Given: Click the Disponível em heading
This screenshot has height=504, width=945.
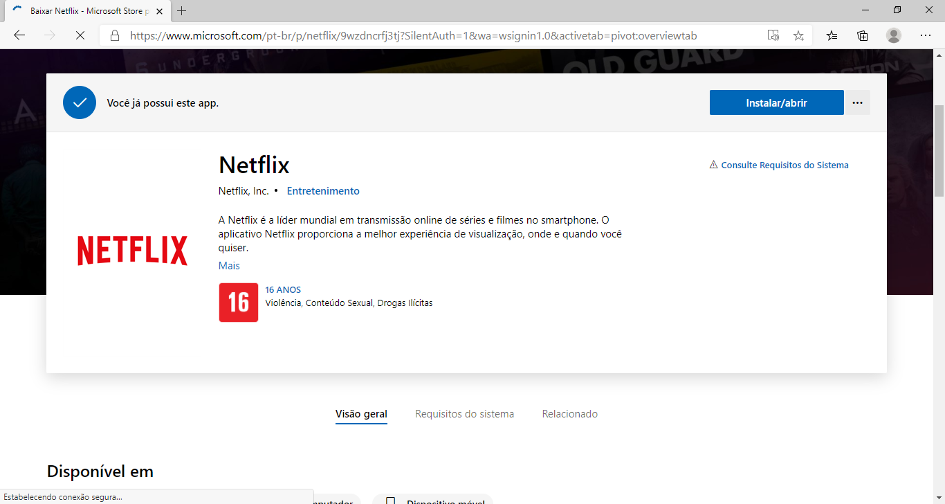Looking at the screenshot, I should pyautogui.click(x=100, y=471).
